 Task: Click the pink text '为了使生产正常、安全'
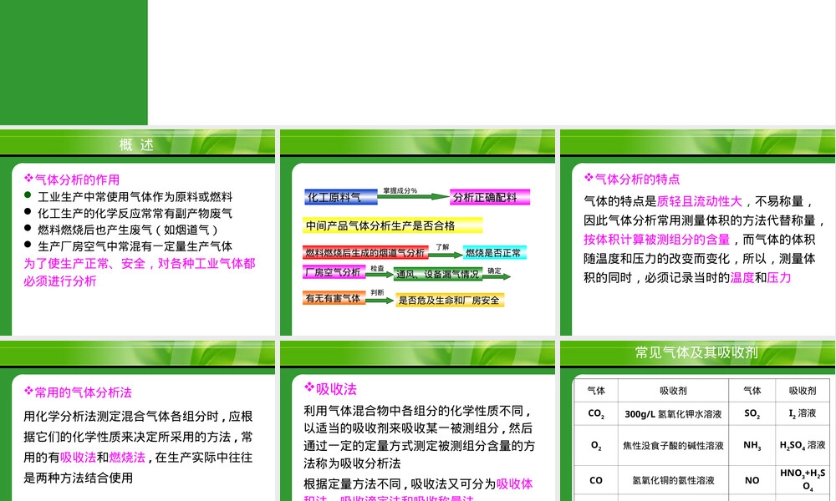click(x=84, y=264)
